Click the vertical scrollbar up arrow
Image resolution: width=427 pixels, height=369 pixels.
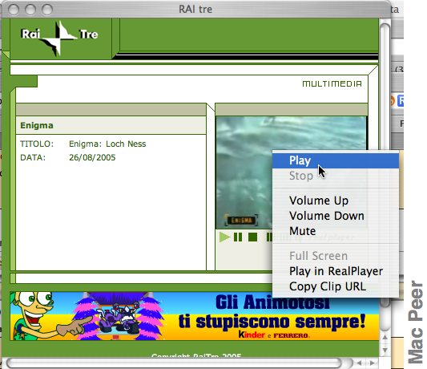[385, 338]
